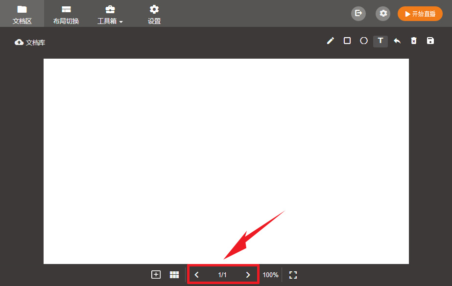
Task: Select the circle shape tool
Action: pos(364,41)
